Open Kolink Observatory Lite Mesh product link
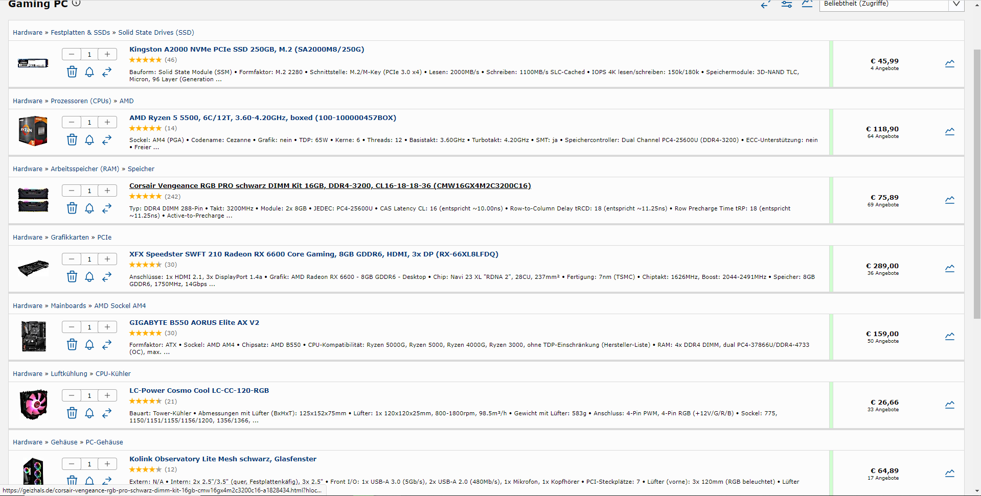 (x=223, y=459)
